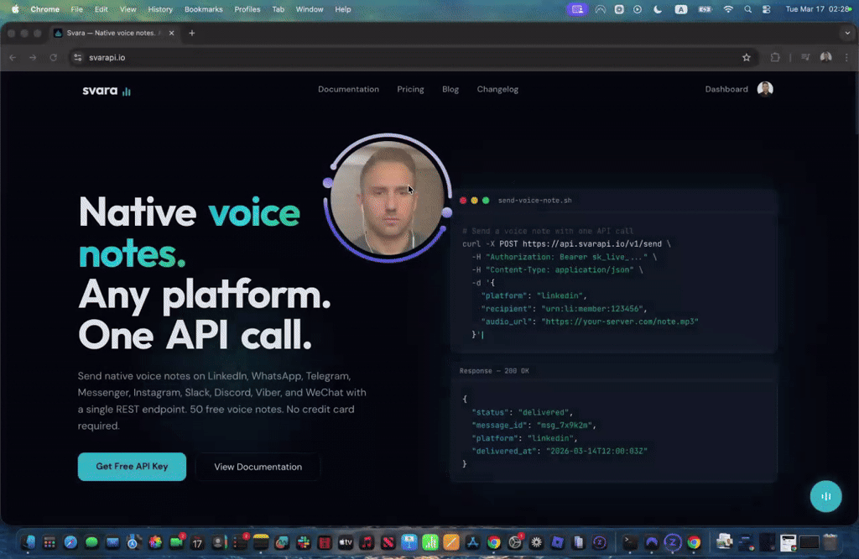Open Numbers from the dock
The image size is (859, 559).
click(430, 542)
